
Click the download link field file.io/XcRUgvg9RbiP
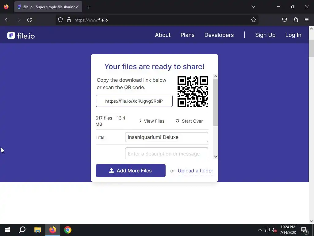pos(134,101)
